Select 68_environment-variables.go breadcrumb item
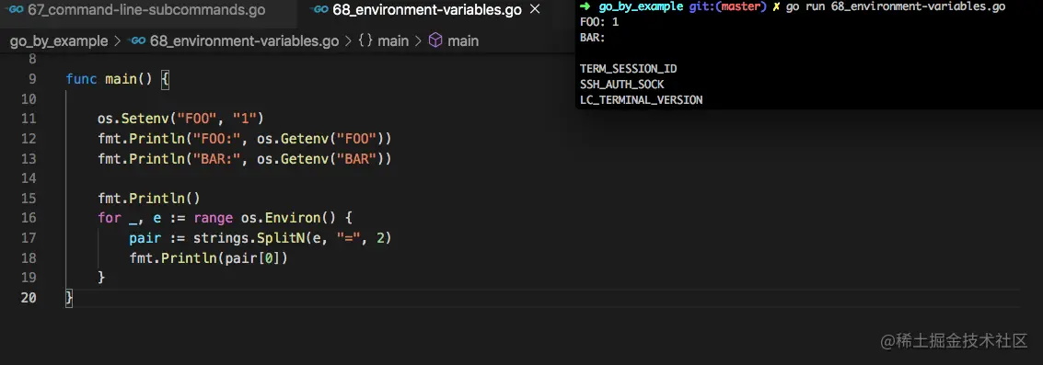The width and height of the screenshot is (1043, 365). tap(244, 41)
